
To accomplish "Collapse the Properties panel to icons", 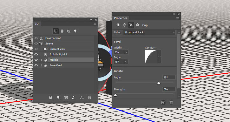I will tap(174, 14).
